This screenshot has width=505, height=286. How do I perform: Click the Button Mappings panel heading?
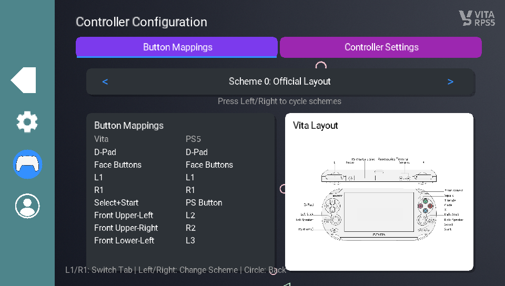pyautogui.click(x=129, y=126)
